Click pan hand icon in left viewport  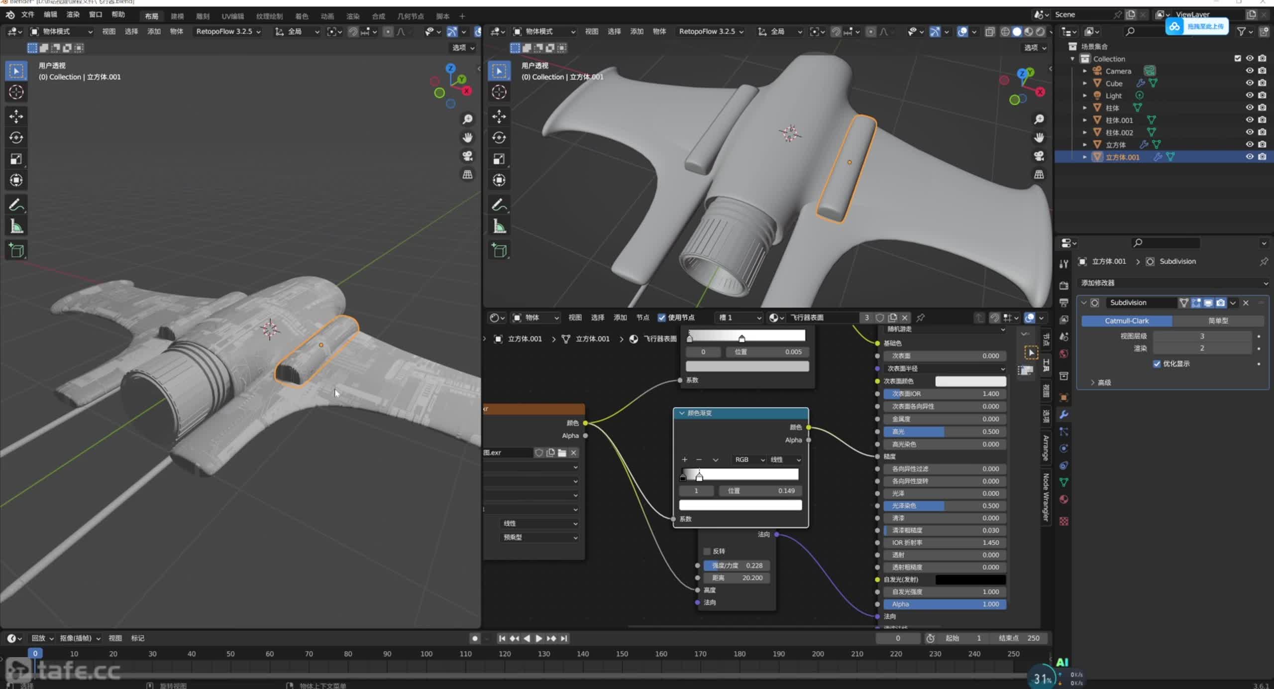467,137
